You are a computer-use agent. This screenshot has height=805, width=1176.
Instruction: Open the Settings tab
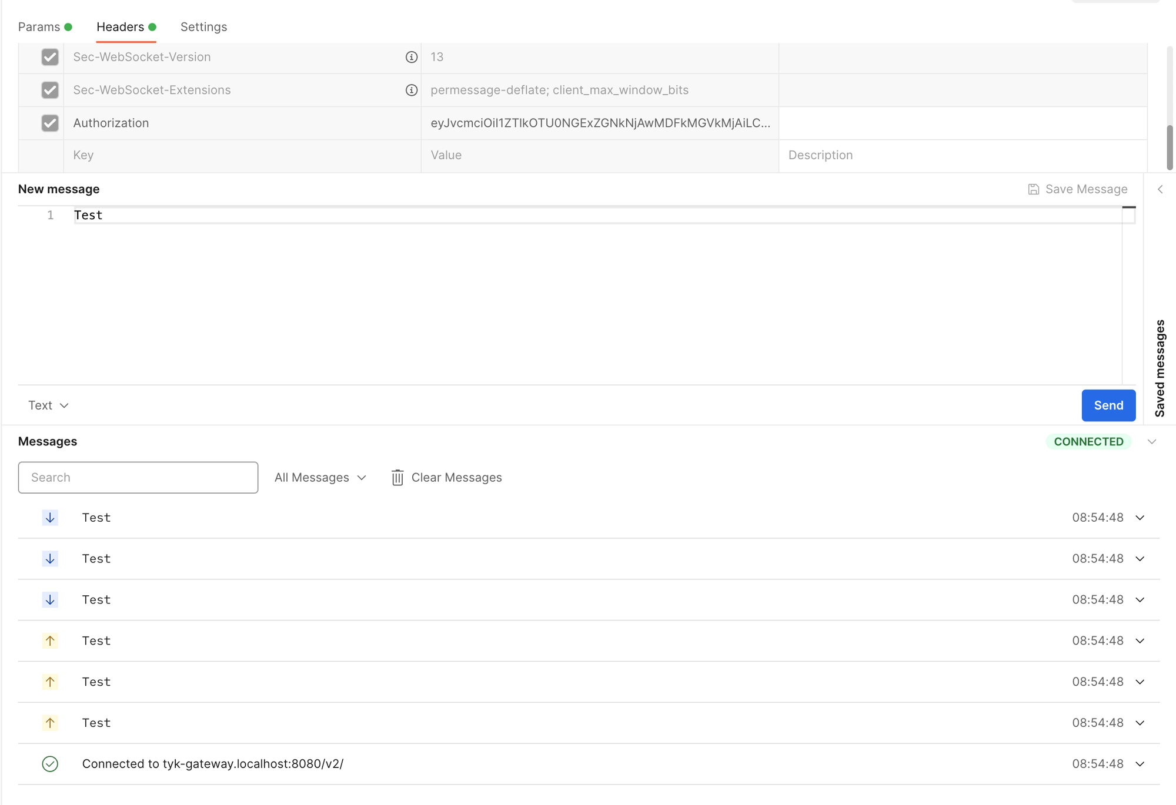pos(203,26)
